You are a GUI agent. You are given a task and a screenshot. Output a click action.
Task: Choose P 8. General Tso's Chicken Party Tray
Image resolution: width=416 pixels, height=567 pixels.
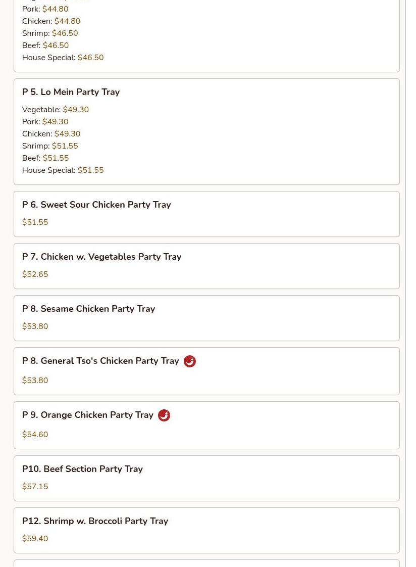click(100, 361)
